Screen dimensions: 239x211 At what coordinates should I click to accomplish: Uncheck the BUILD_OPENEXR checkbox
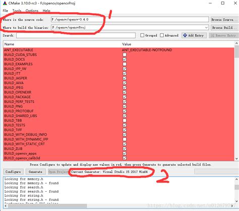pos(125,92)
